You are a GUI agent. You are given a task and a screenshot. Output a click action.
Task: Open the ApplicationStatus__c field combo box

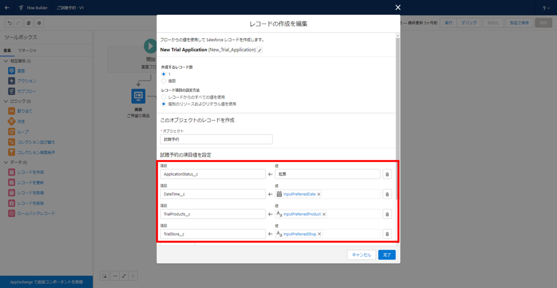pos(213,174)
